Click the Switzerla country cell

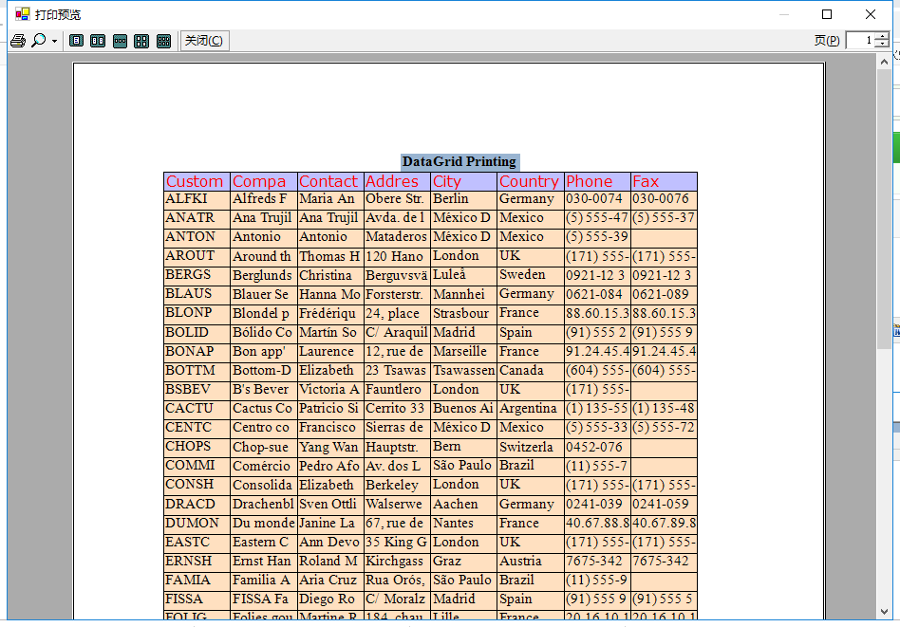click(x=530, y=447)
